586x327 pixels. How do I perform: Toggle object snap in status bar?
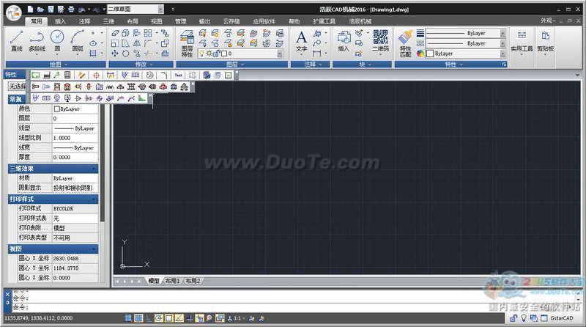[x=169, y=318]
